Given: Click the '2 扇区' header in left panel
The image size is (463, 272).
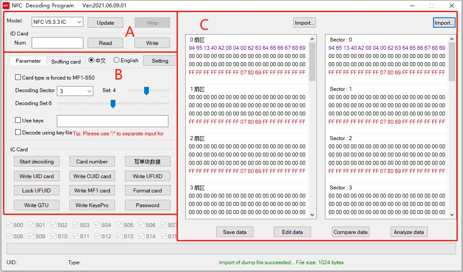Looking at the screenshot, I should click(197, 138).
